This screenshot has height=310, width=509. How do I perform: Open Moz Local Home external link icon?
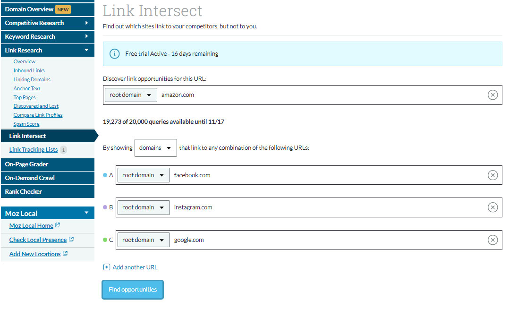[58, 225]
